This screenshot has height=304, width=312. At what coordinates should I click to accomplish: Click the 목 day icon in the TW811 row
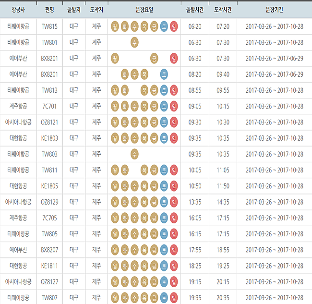144,170
